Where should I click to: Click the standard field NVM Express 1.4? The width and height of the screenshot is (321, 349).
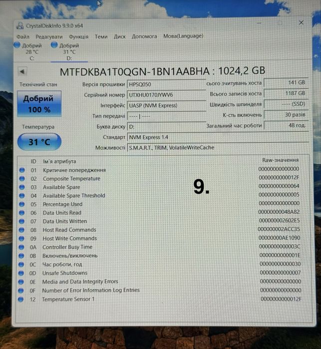[218, 137]
